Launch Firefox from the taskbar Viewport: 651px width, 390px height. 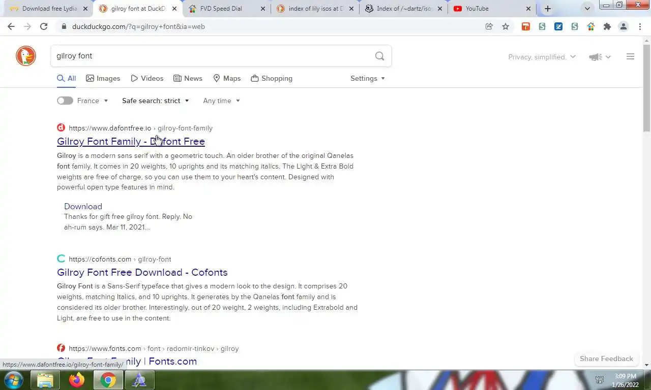point(77,380)
